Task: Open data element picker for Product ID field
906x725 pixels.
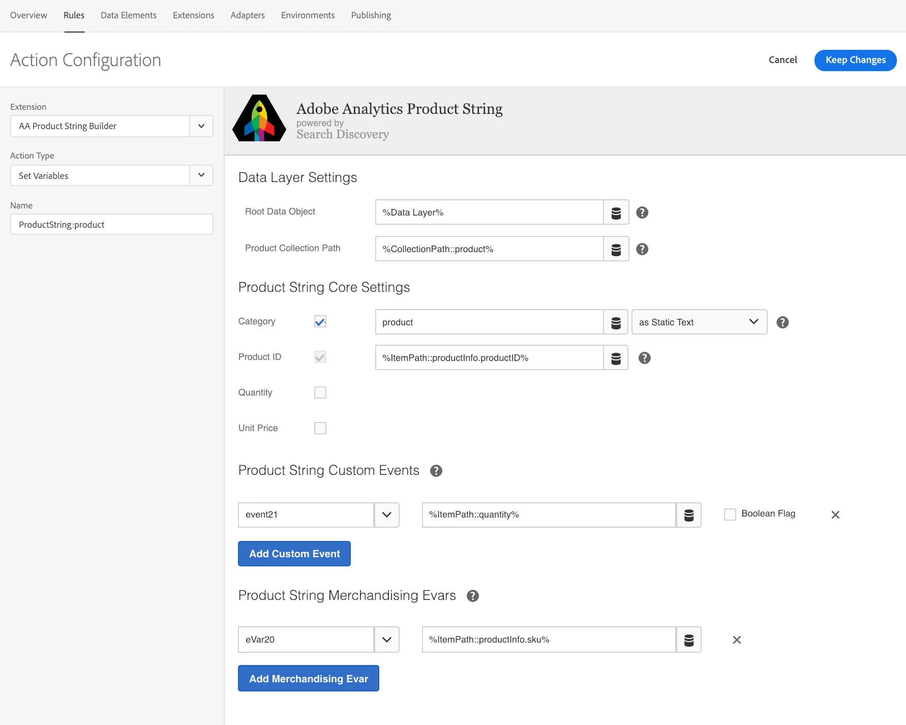Action: (616, 358)
